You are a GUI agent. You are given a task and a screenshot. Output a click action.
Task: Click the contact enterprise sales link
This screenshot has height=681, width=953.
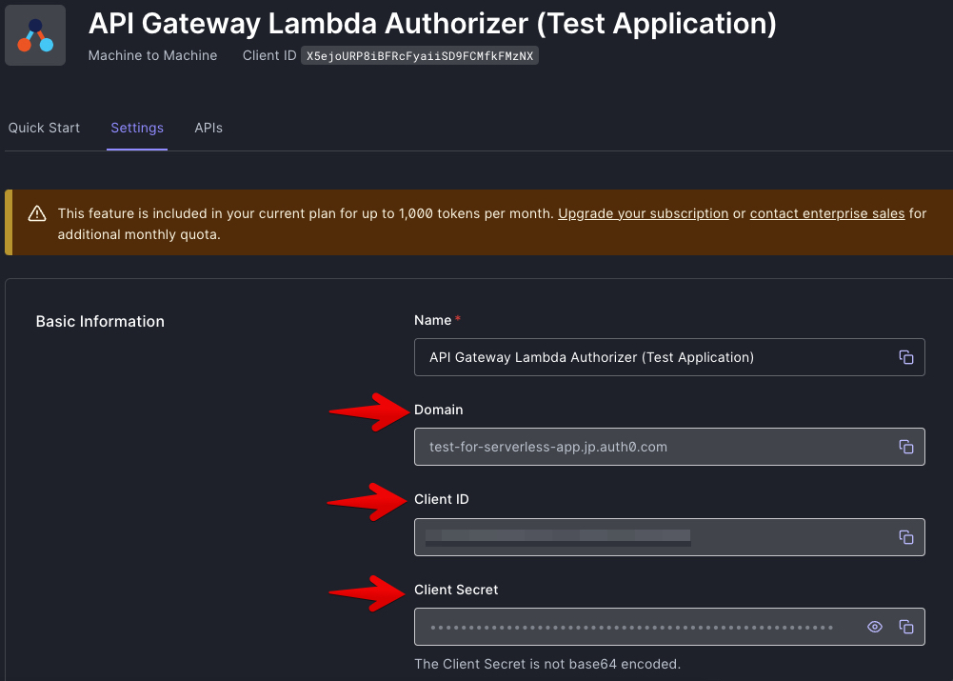[826, 212]
